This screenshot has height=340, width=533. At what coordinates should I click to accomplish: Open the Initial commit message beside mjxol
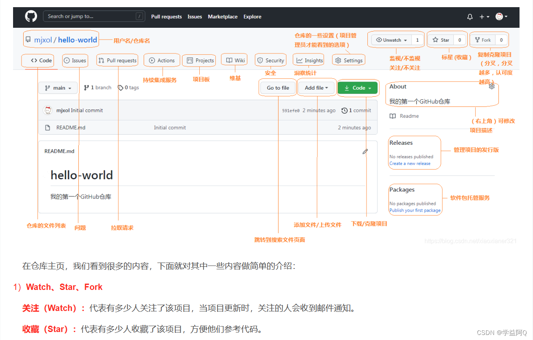pos(87,111)
